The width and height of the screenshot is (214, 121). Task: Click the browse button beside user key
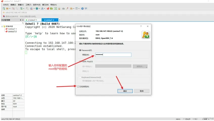tap(140, 66)
